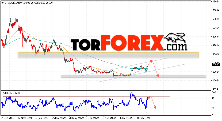Select the date label 25 Mar 2022
This screenshot has width=222, height=121.
pyautogui.click(x=59, y=118)
